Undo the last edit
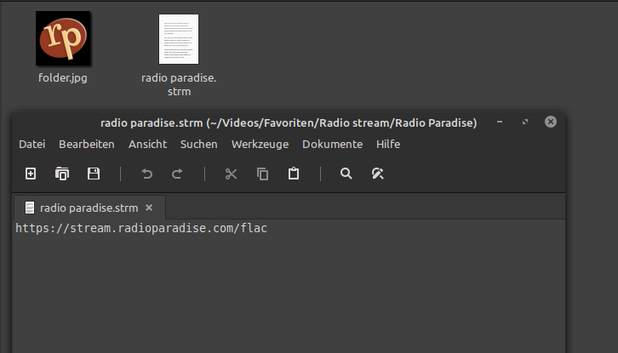Viewport: 618px width, 353px height. click(147, 174)
